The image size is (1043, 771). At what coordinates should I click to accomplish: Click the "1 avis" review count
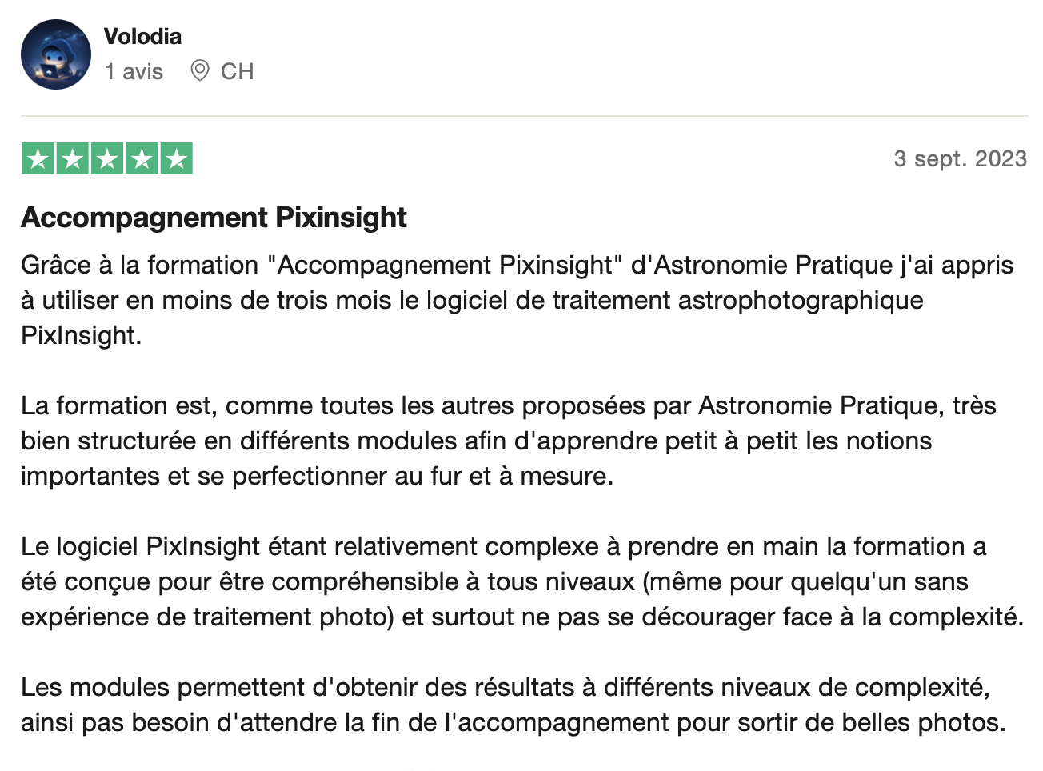(134, 72)
